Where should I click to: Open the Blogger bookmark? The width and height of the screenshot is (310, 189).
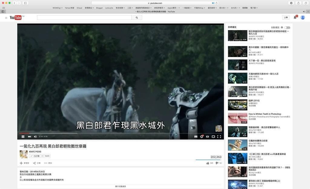point(99,8)
